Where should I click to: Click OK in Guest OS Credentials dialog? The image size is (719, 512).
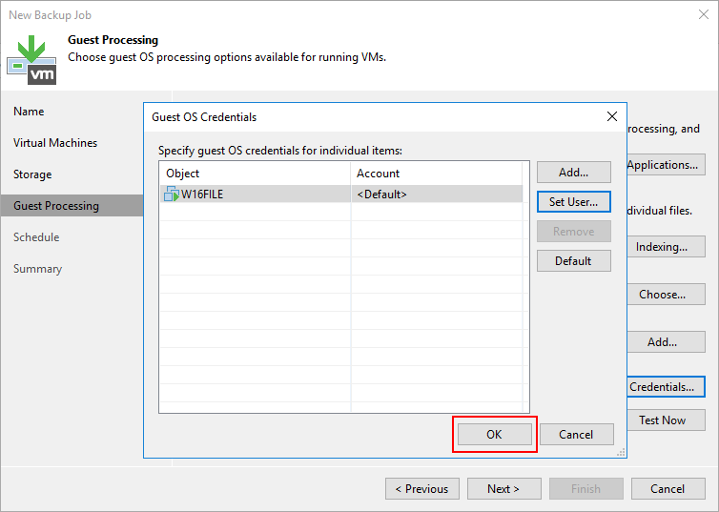pyautogui.click(x=494, y=434)
